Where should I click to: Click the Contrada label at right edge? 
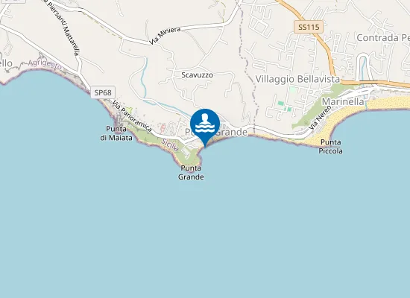click(x=383, y=38)
